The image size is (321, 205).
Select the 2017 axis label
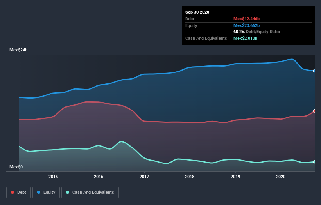[144, 177]
